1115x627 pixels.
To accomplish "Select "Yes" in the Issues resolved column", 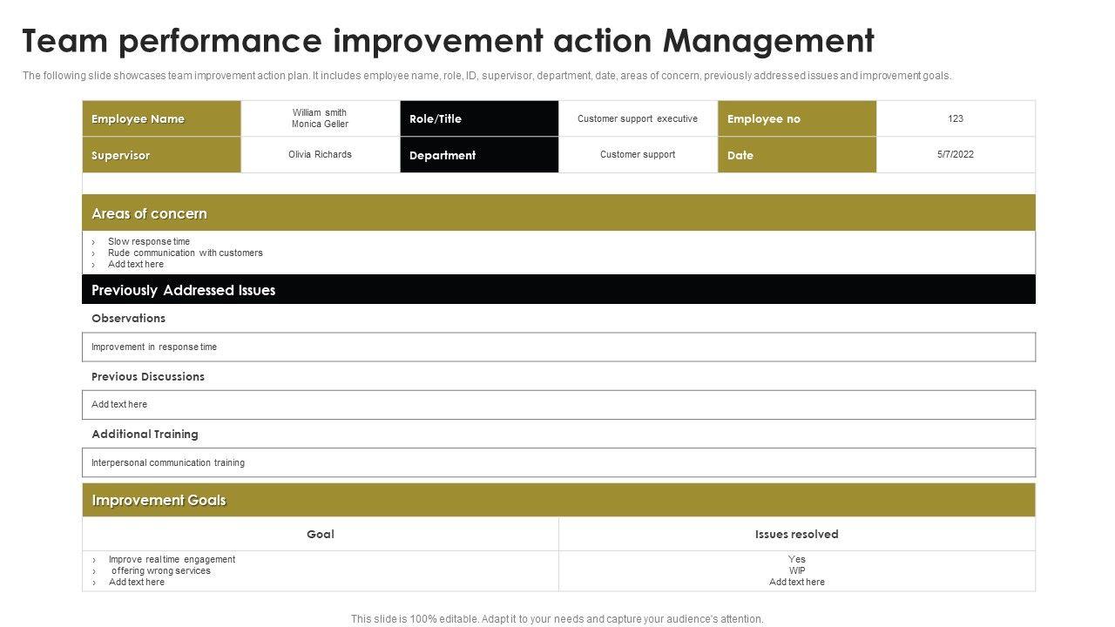I will [797, 559].
